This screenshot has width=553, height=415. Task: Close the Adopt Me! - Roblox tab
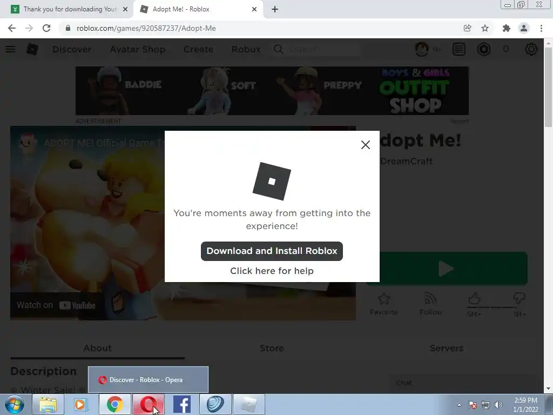254,9
